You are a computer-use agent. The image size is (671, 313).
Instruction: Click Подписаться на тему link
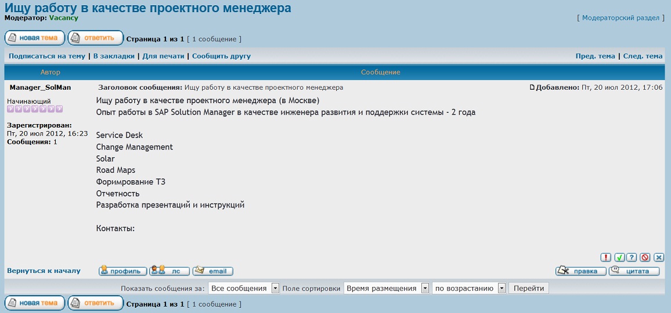(47, 56)
